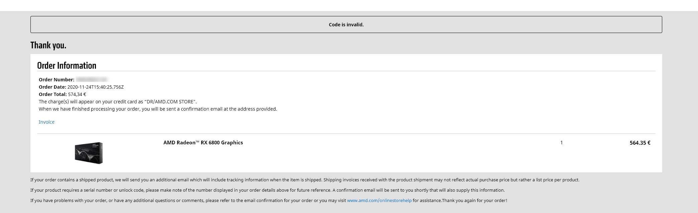Image resolution: width=698 pixels, height=213 pixels.
Task: Click the Order Total label
Action: tap(53, 94)
